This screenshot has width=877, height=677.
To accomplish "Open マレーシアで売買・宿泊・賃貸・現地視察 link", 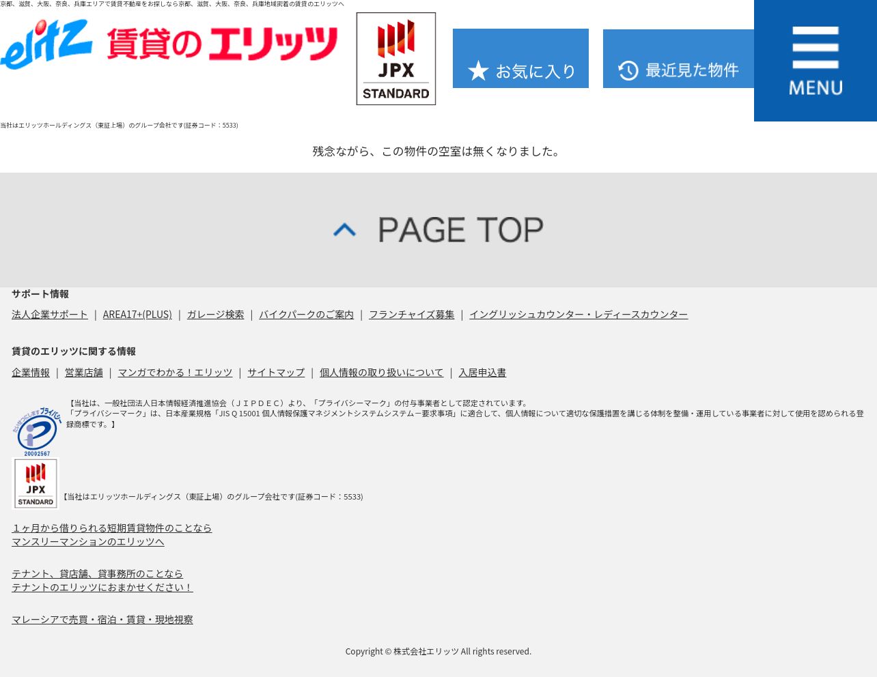I will click(x=102, y=619).
